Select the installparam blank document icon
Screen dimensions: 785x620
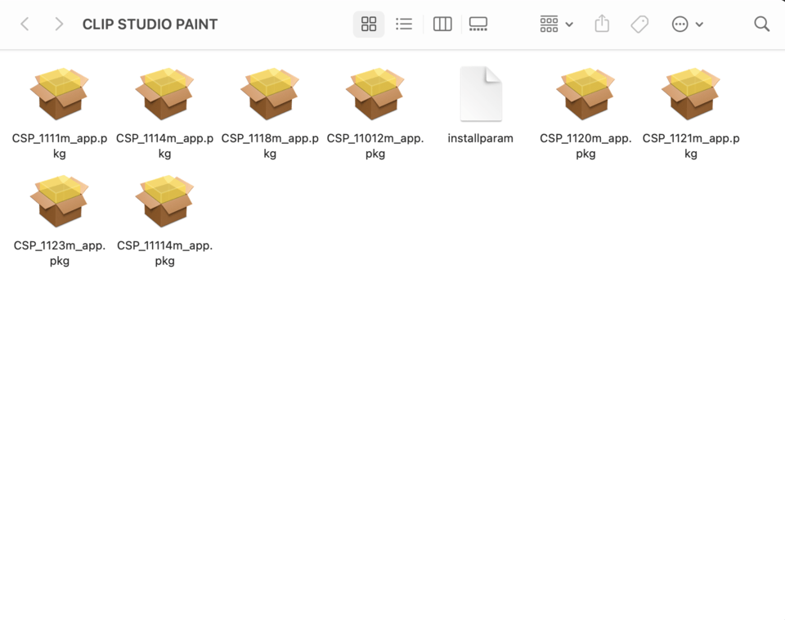481,94
